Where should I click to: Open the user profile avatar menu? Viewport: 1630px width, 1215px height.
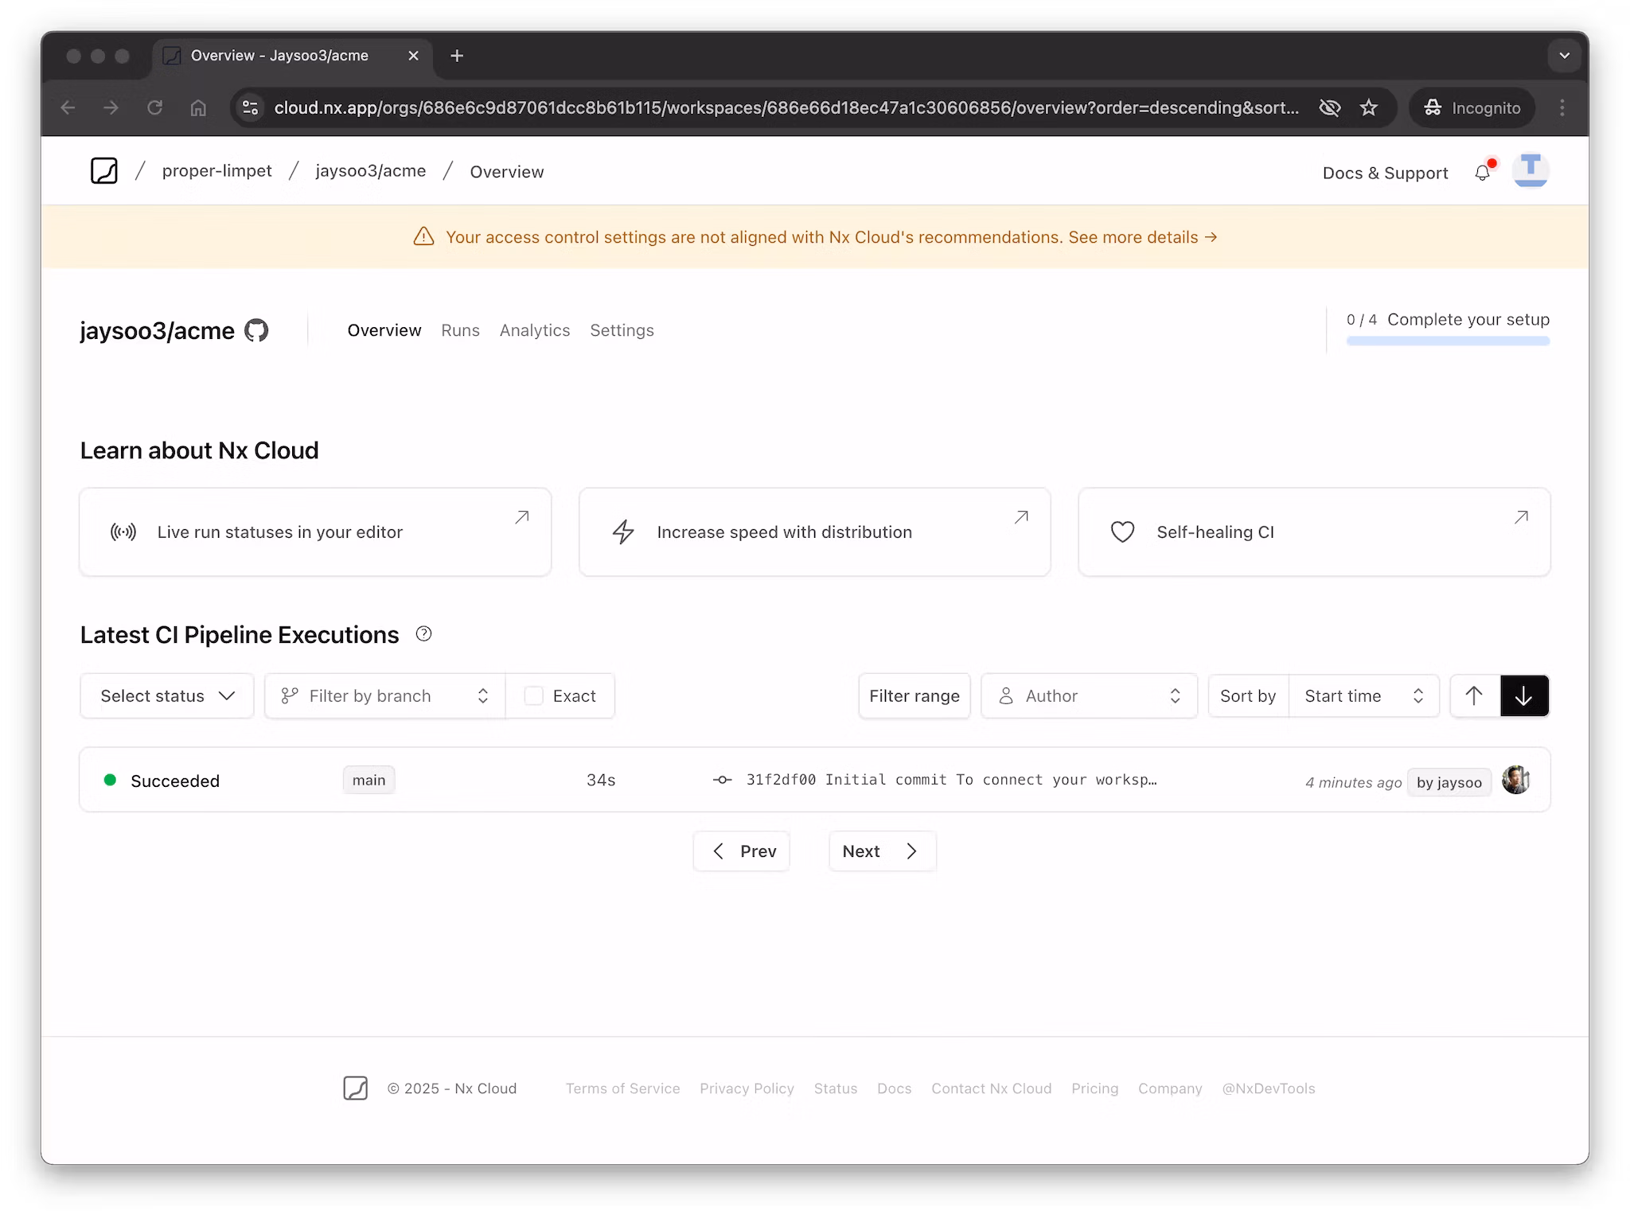1530,170
